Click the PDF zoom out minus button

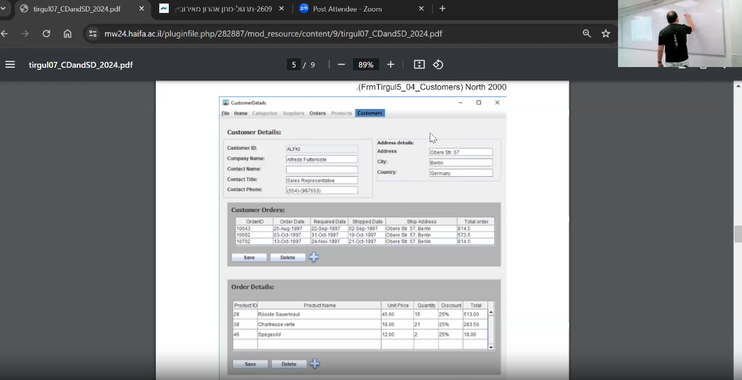pos(342,64)
